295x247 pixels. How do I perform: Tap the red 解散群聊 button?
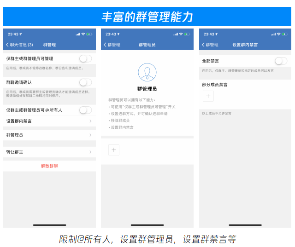[49, 166]
